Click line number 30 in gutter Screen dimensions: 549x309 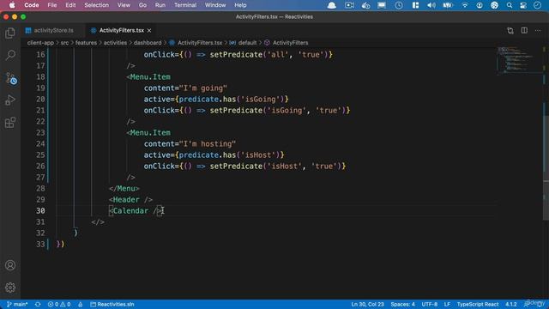point(40,210)
